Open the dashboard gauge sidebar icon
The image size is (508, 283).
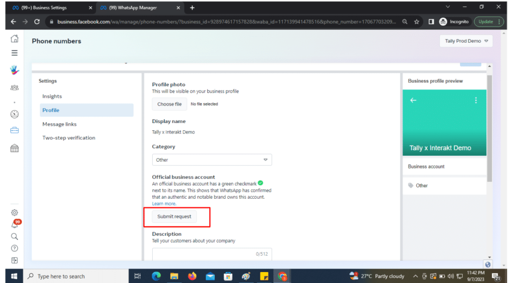click(14, 114)
